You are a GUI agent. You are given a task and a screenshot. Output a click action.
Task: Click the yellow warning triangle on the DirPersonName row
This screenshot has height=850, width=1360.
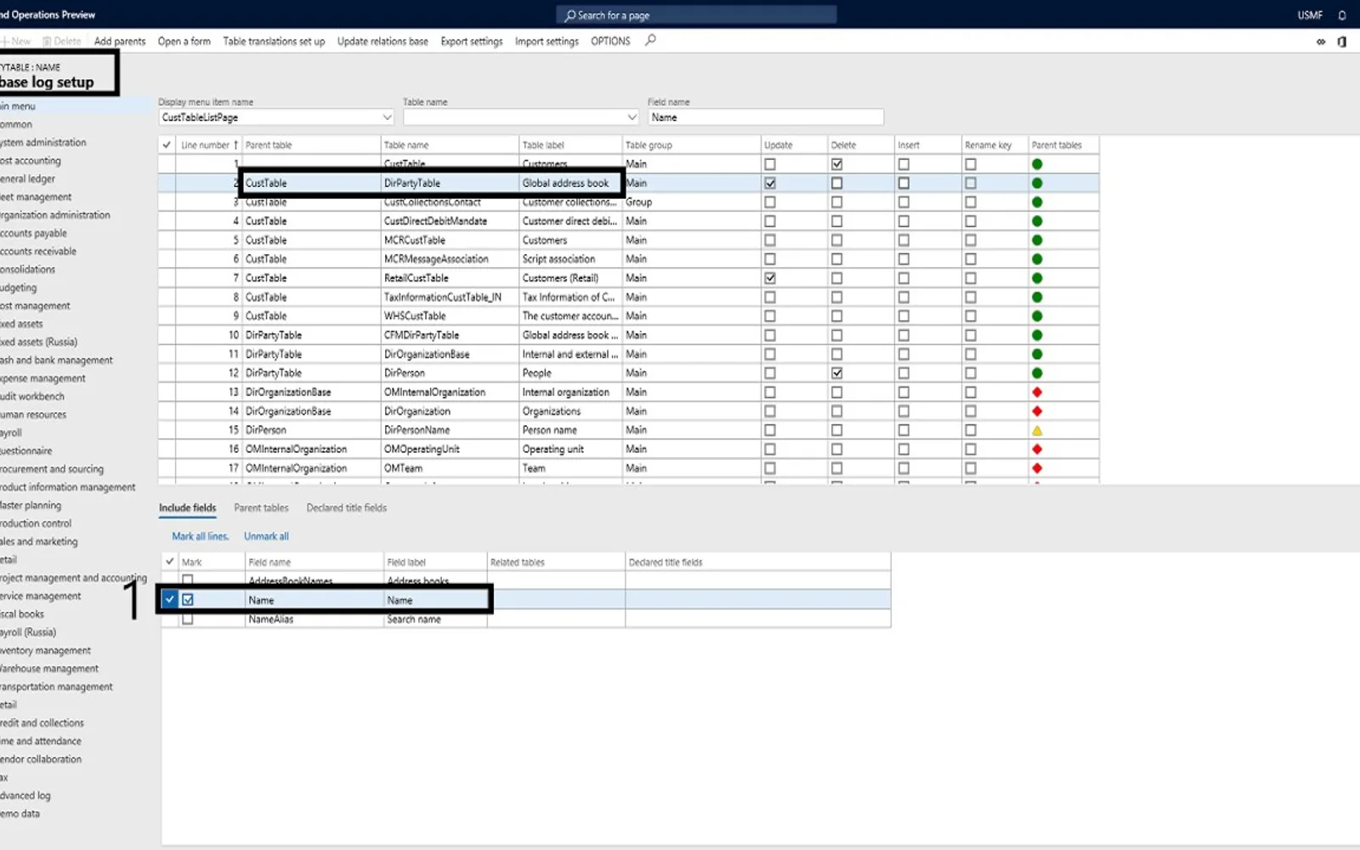pos(1037,430)
